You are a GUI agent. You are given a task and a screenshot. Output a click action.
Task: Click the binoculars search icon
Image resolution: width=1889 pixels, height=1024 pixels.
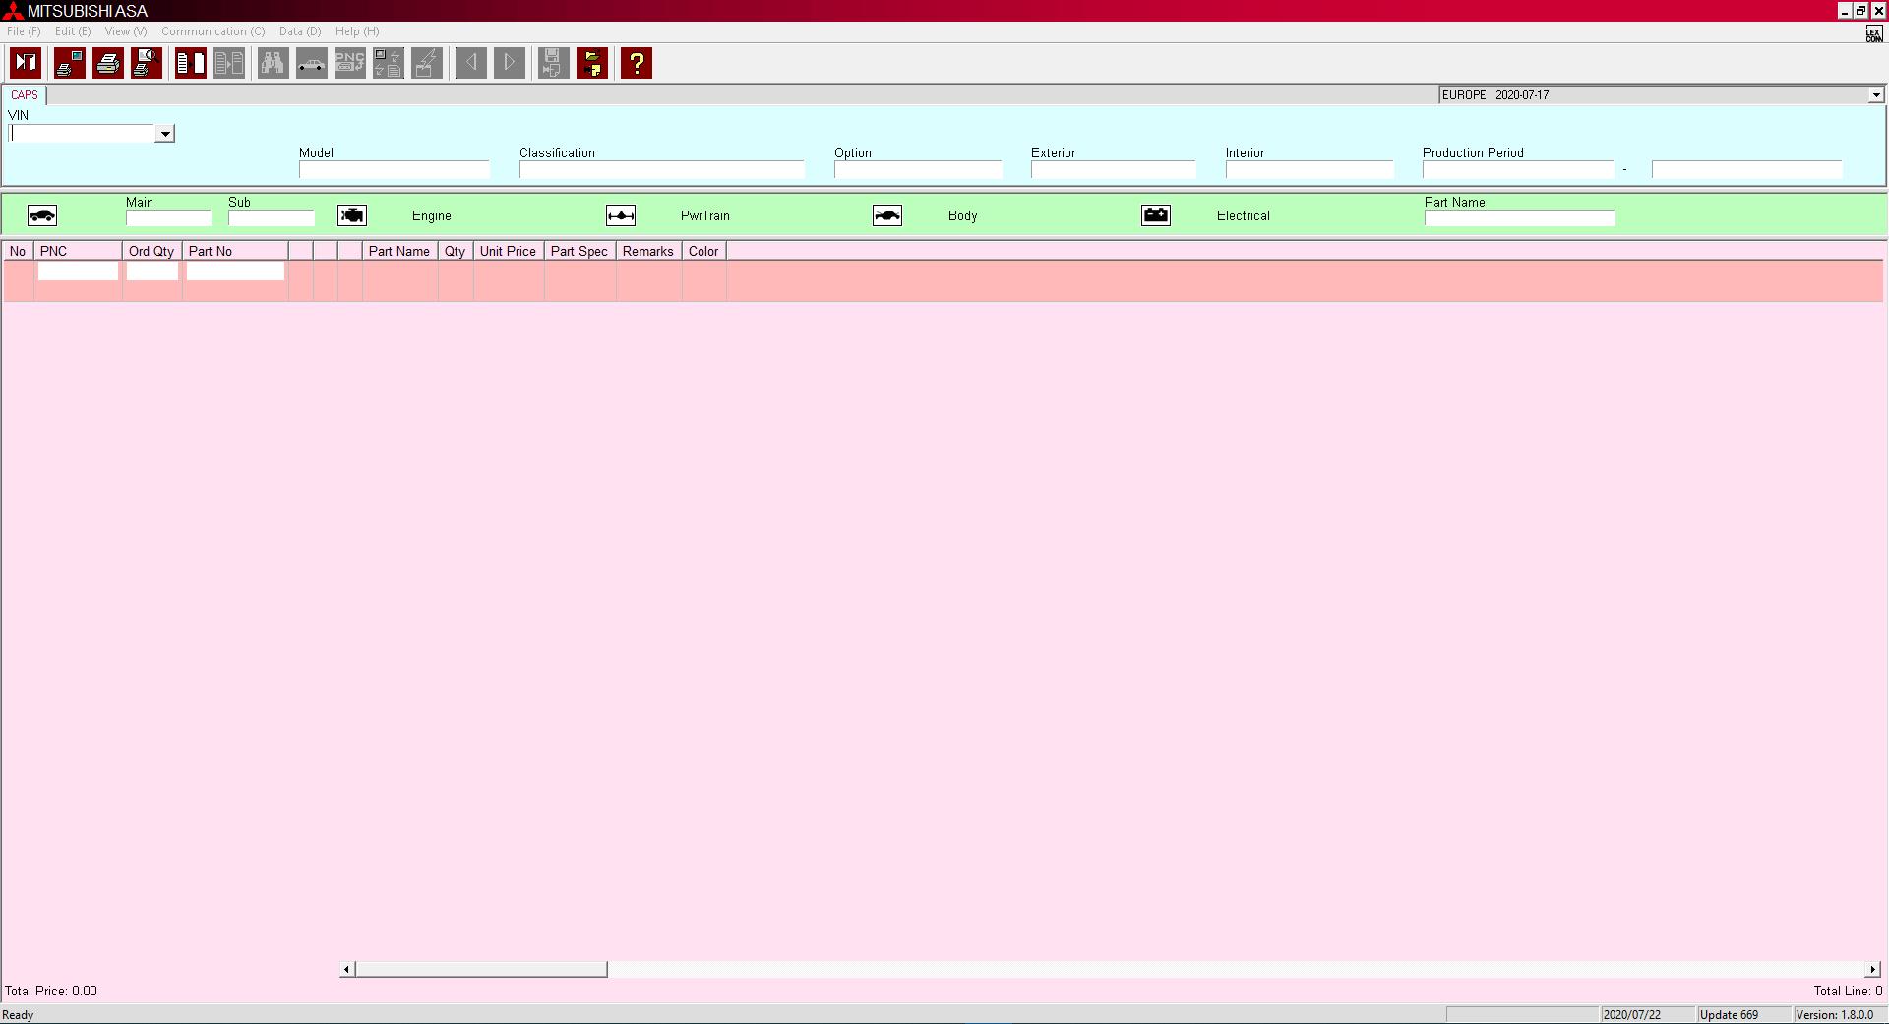[274, 64]
